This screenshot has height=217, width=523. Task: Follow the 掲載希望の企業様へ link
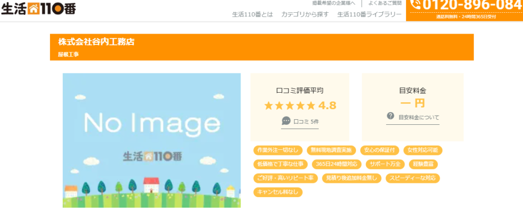[334, 3]
